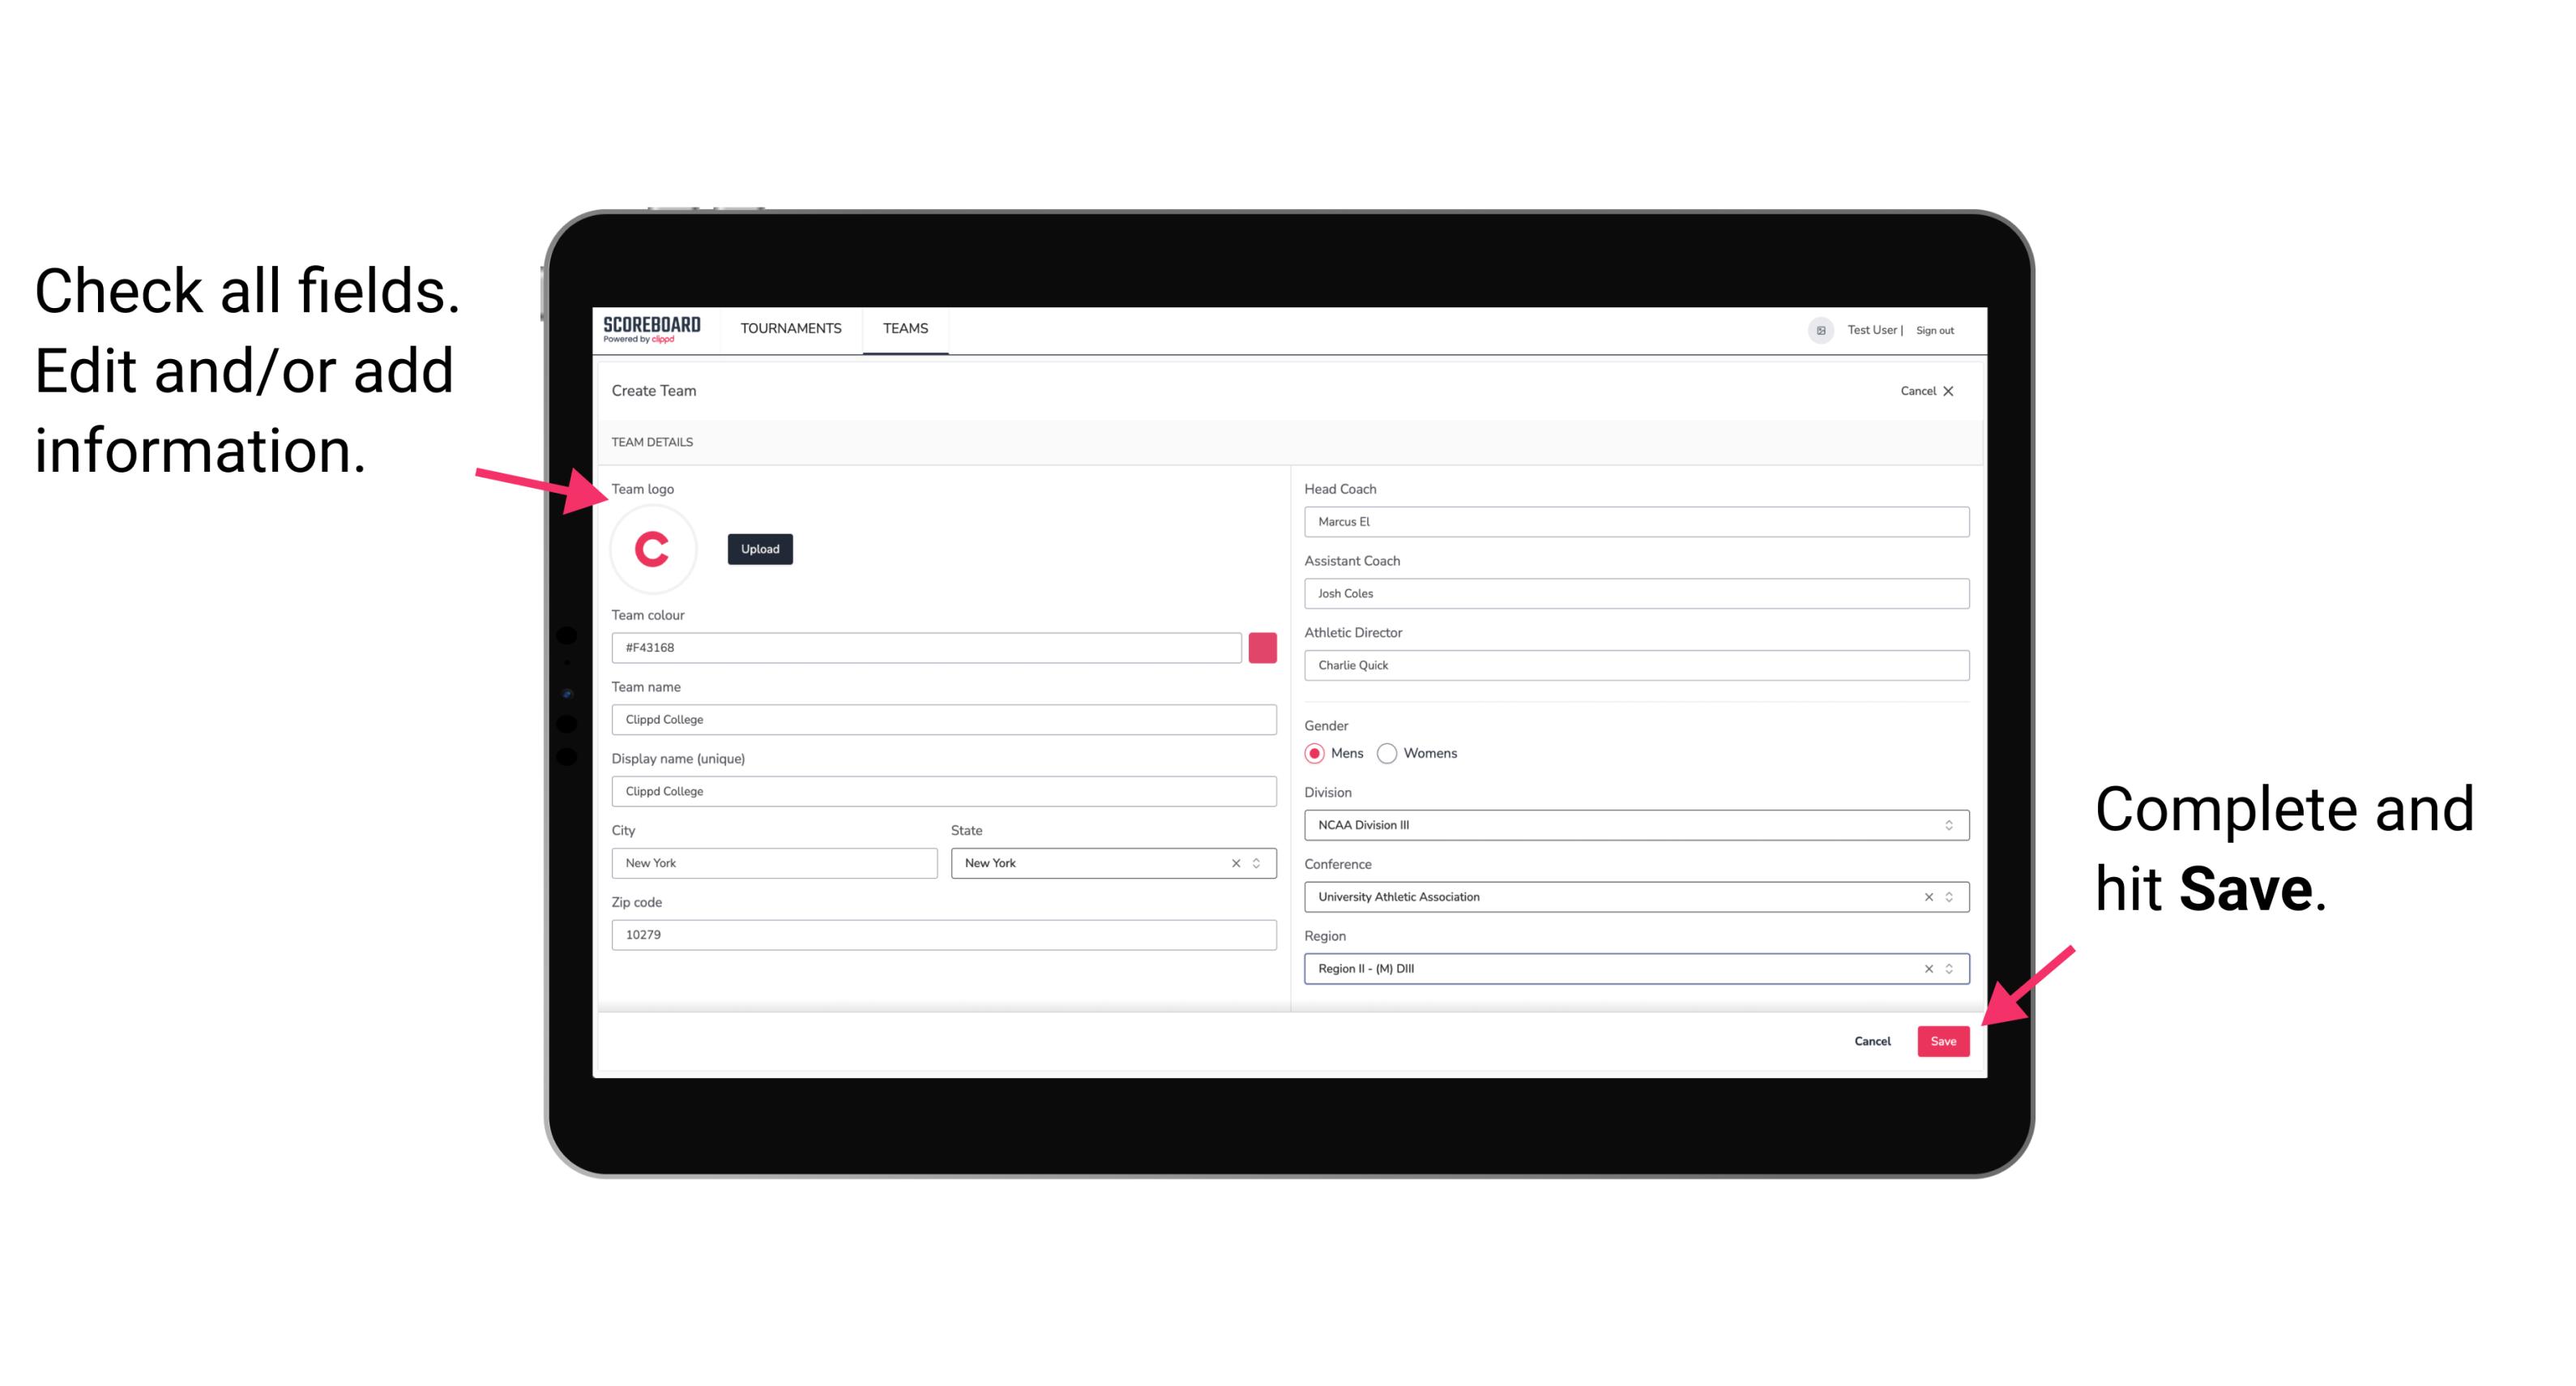Toggle the Region II remove X button
Image resolution: width=2576 pixels, height=1386 pixels.
tap(1925, 968)
